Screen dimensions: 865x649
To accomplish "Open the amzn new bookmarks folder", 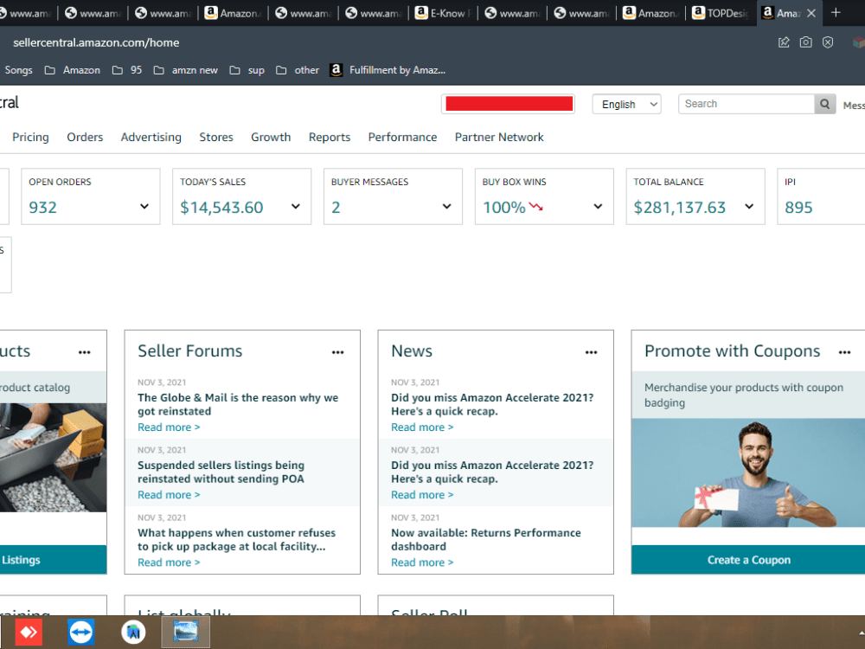I will tap(186, 70).
